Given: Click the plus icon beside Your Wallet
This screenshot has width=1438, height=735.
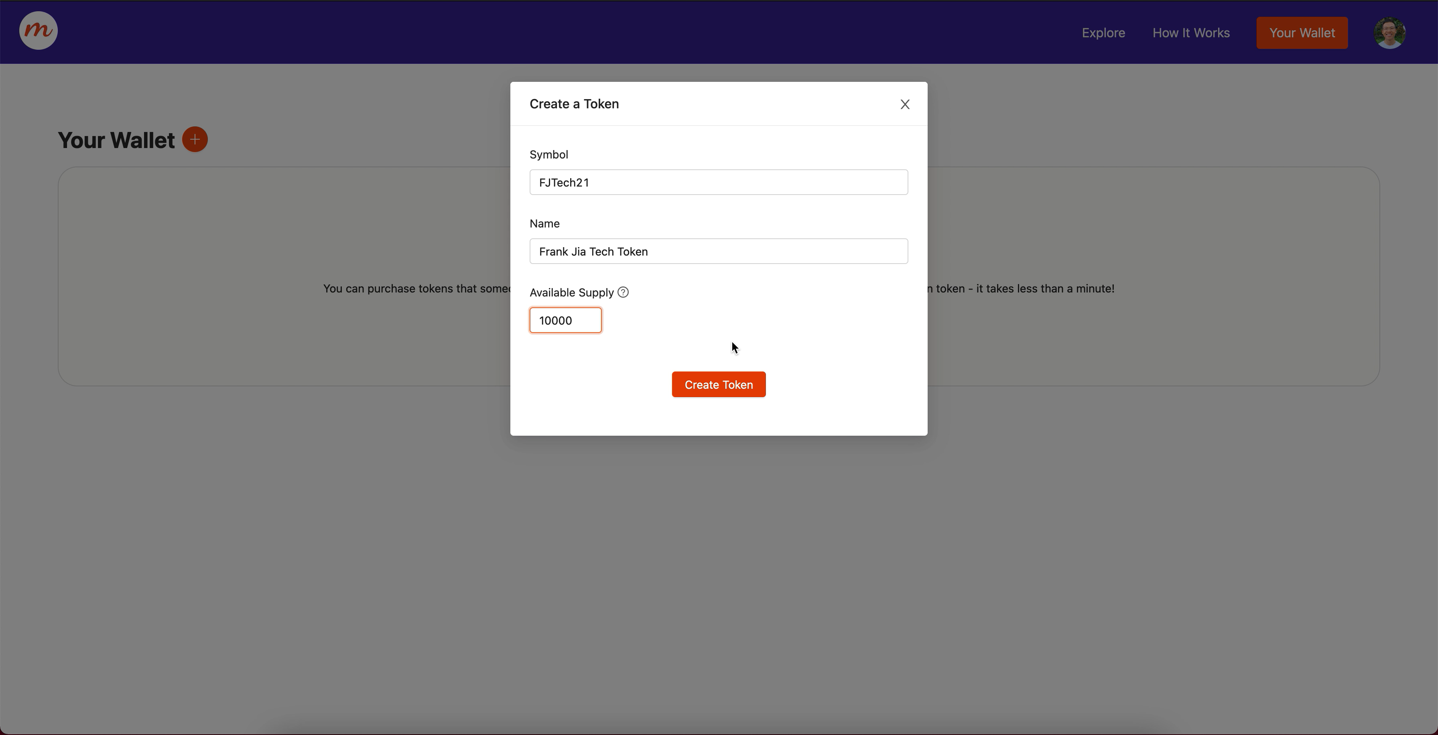Looking at the screenshot, I should click(x=195, y=140).
